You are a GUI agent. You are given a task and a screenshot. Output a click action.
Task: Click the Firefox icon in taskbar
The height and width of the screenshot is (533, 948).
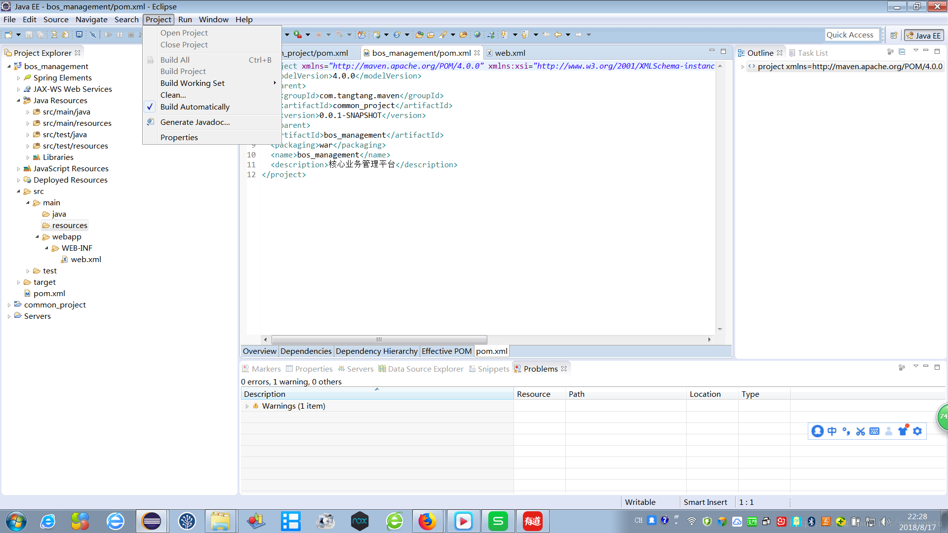click(x=427, y=521)
